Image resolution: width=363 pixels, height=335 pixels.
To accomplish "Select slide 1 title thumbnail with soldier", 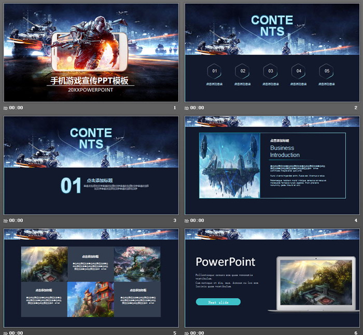I will [x=91, y=52].
